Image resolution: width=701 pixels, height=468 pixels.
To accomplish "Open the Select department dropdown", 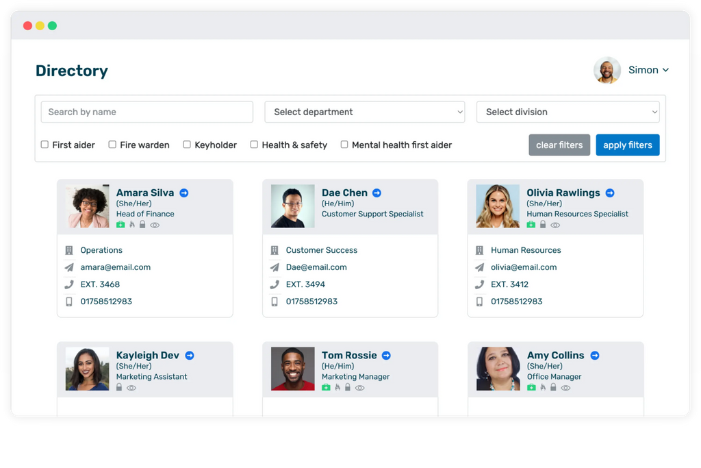I will 364,112.
